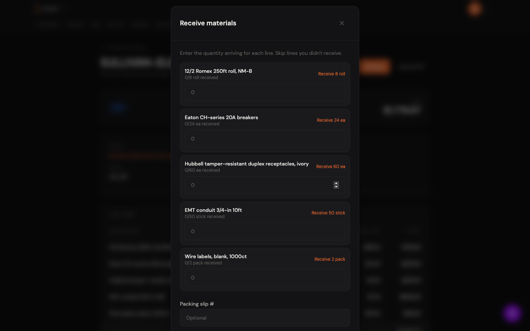Viewport: 530px width, 331px height.
Task: Open the purple floating assistant button
Action: [512, 313]
